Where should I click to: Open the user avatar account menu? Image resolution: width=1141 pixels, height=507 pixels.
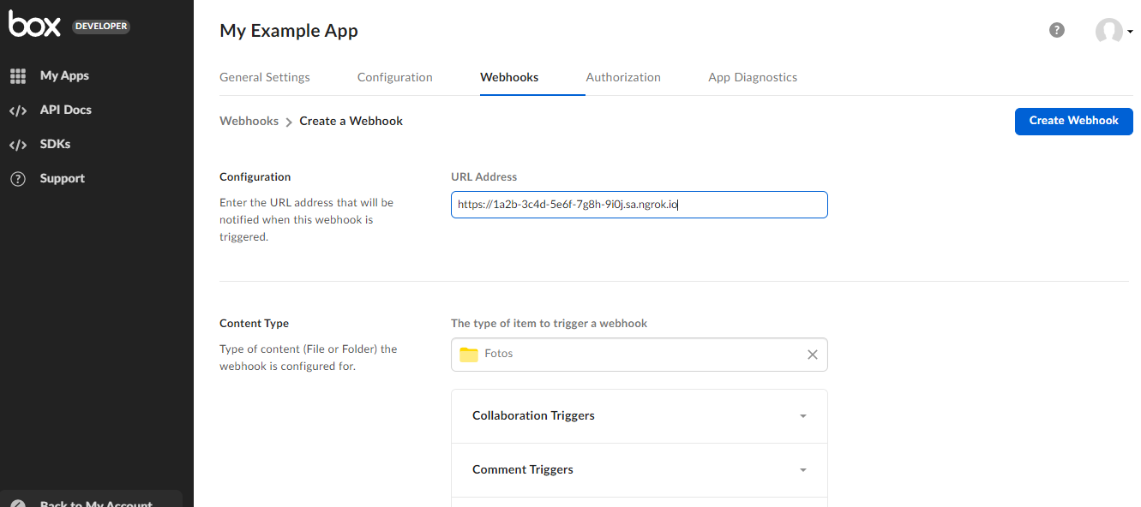1109,32
